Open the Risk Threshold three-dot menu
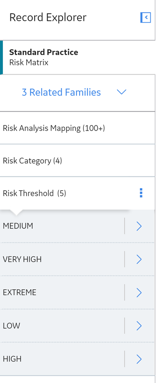Viewport: 159px width, 383px height. coord(141,193)
